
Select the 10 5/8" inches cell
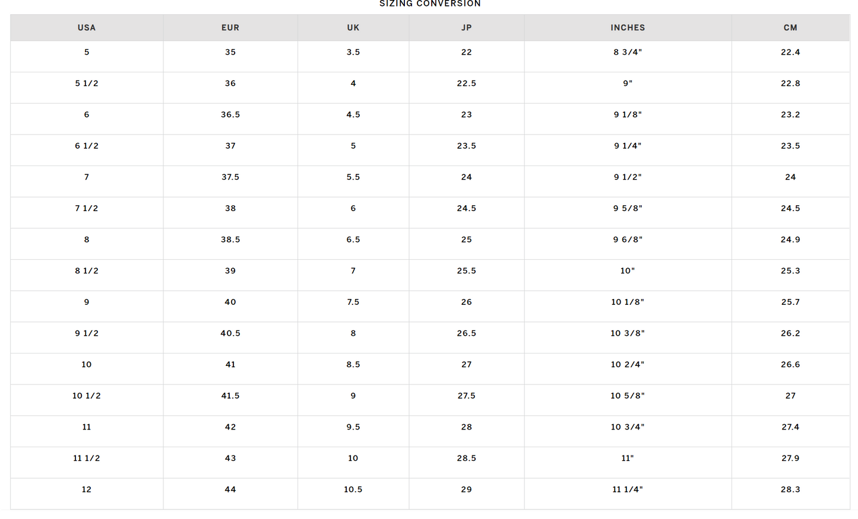coord(628,396)
